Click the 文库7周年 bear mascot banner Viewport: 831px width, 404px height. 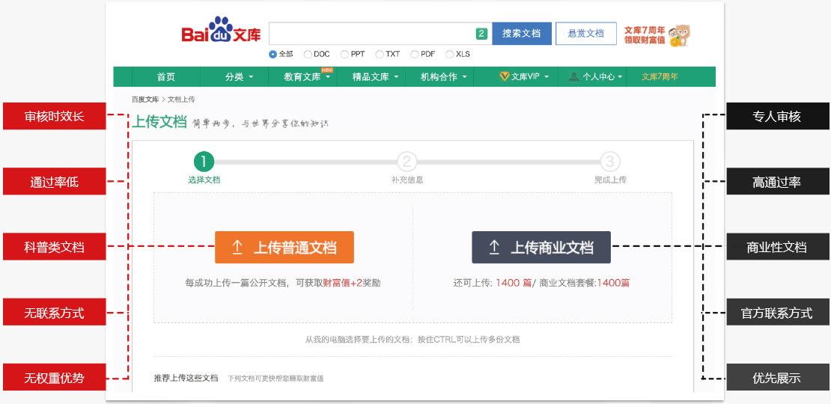(x=657, y=35)
